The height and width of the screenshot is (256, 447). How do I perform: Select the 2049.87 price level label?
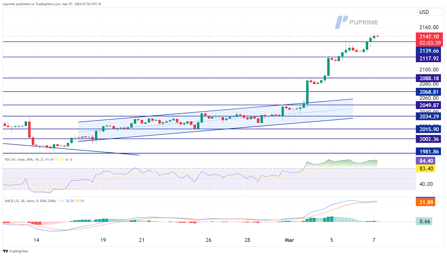click(428, 105)
